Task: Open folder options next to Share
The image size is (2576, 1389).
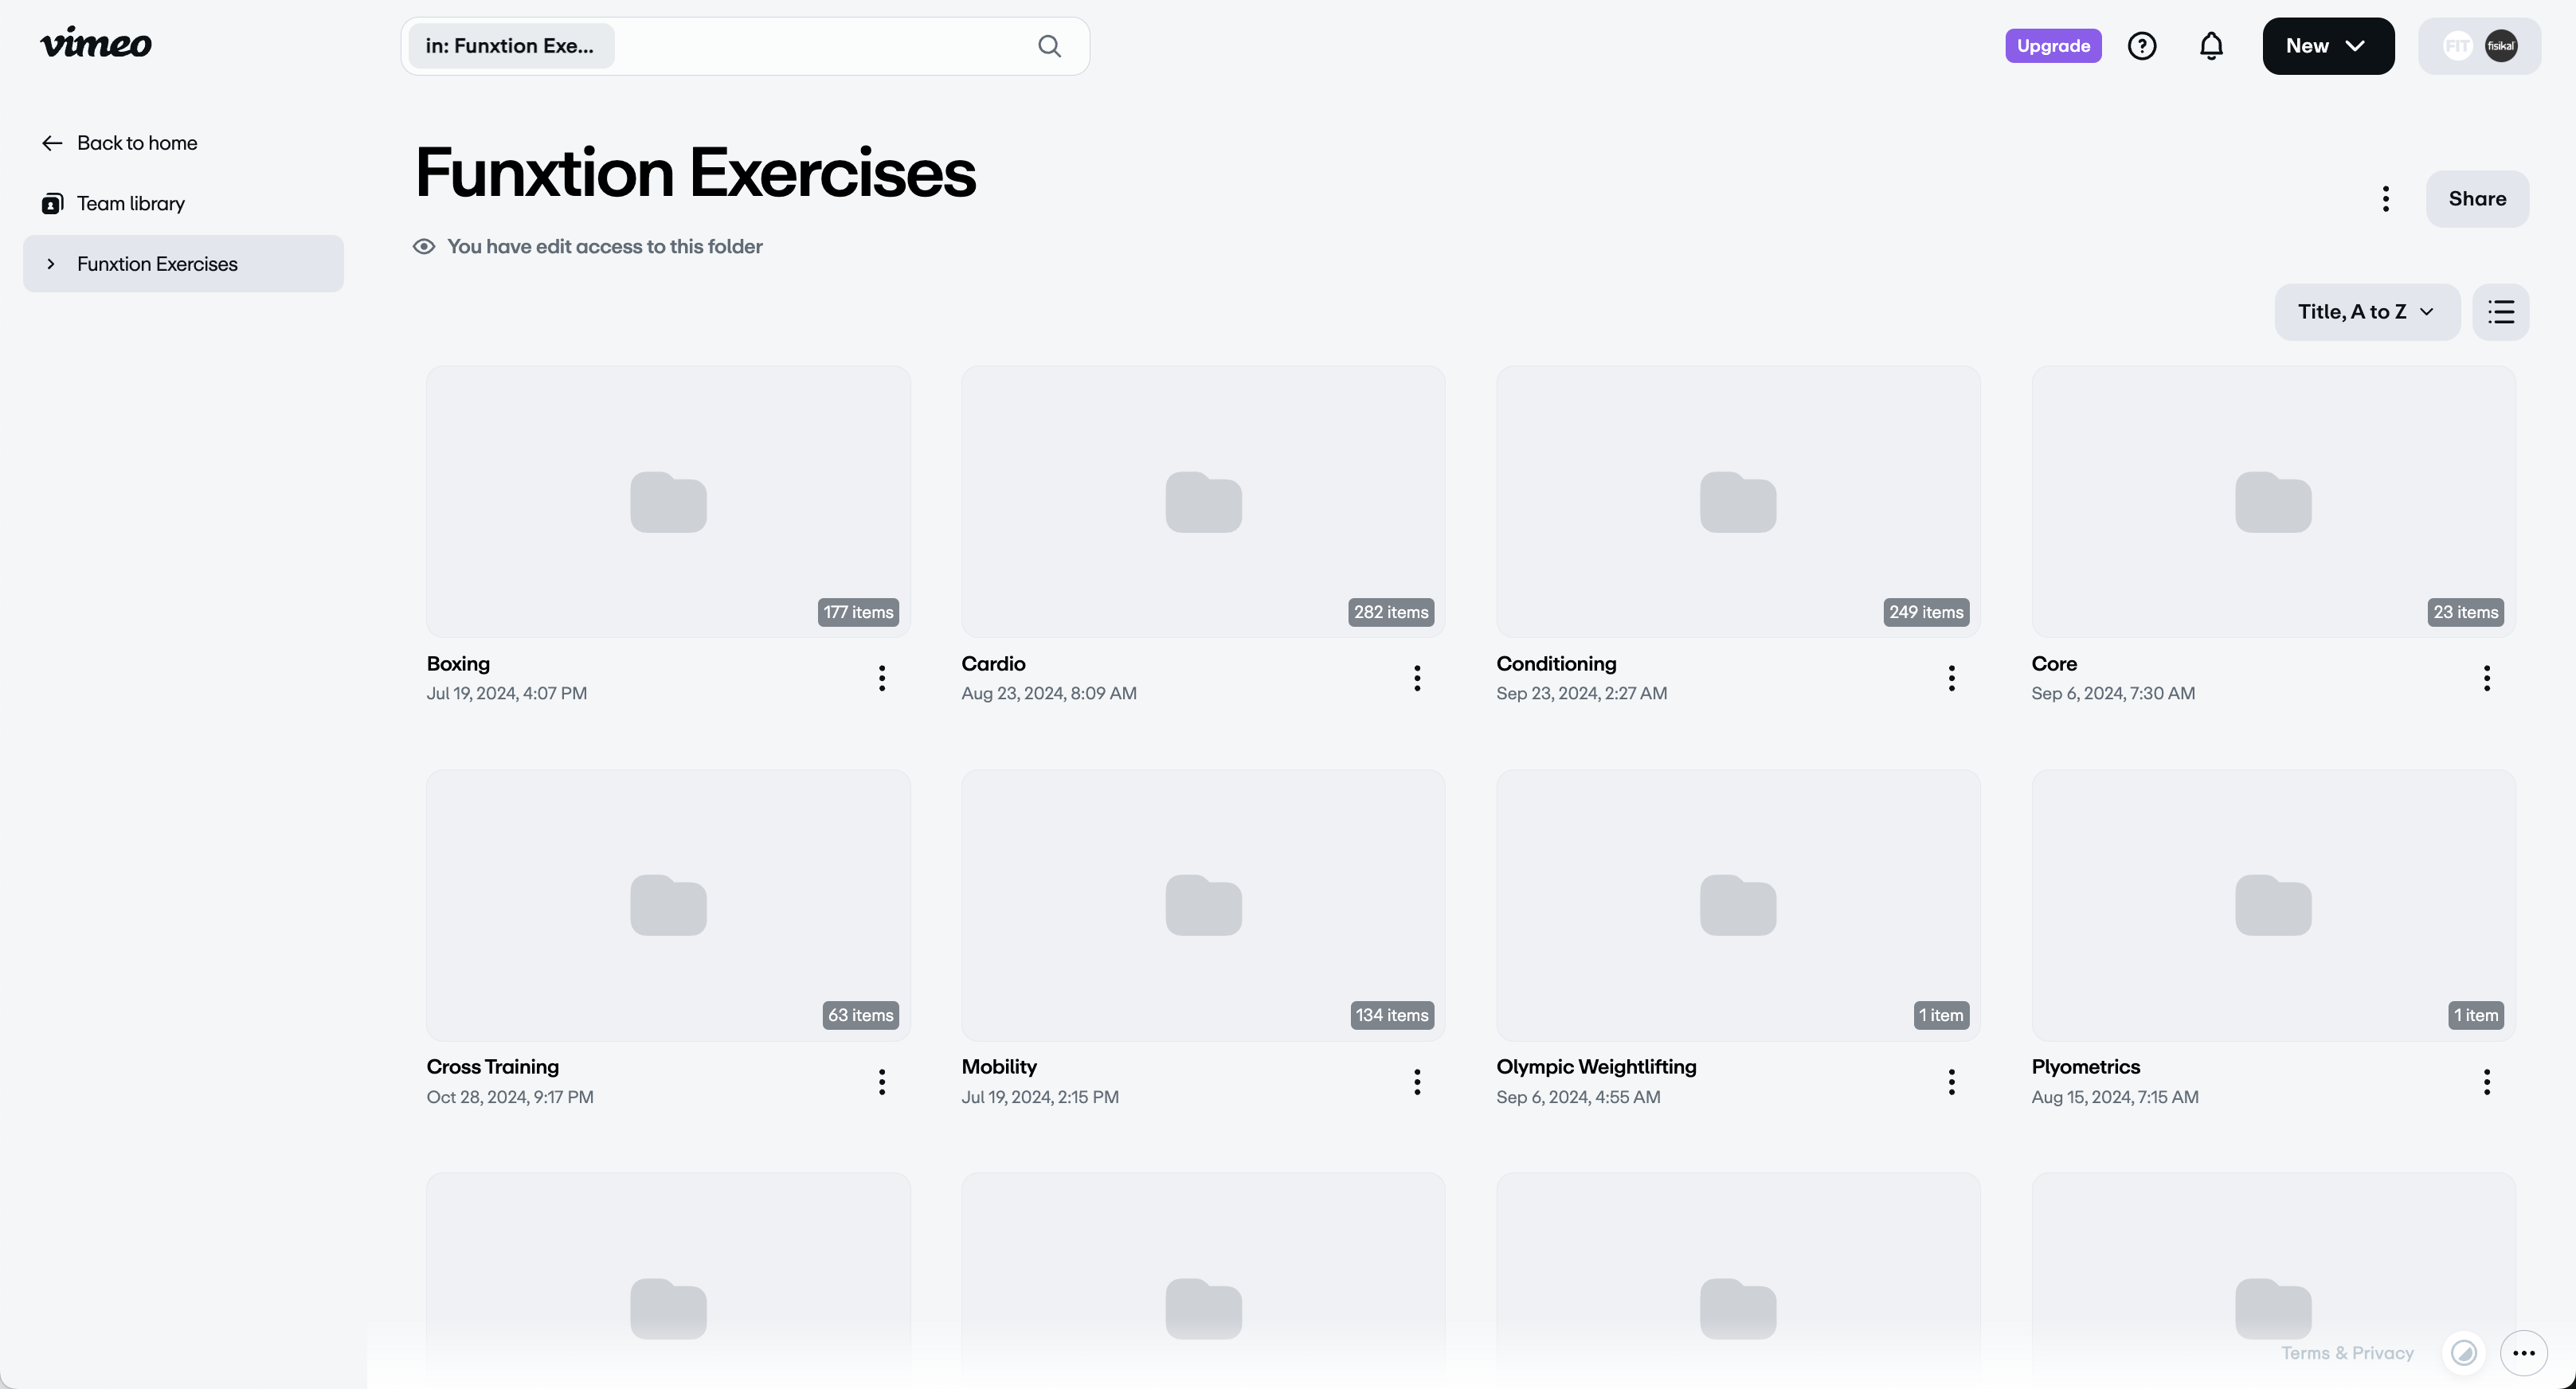Action: [x=2386, y=199]
